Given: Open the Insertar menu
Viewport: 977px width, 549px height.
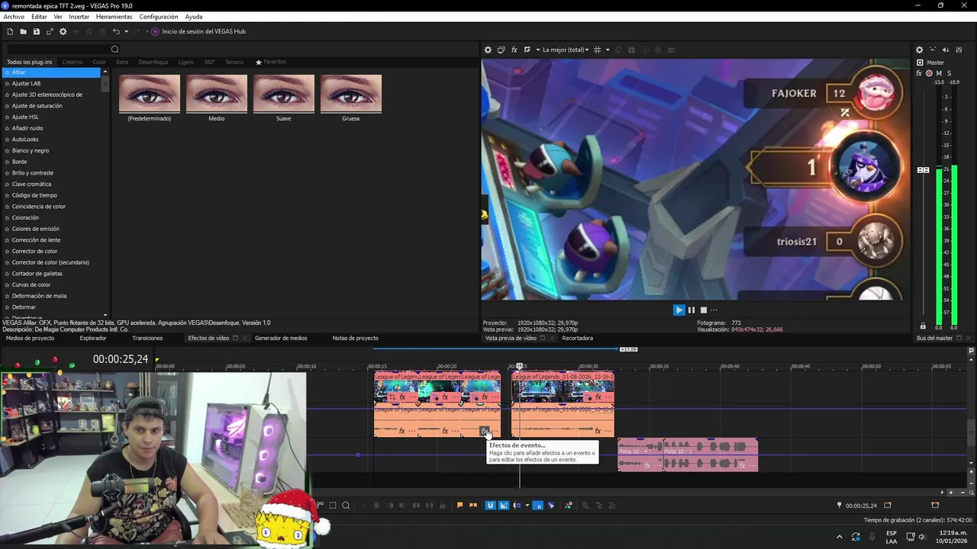Looking at the screenshot, I should tap(79, 17).
